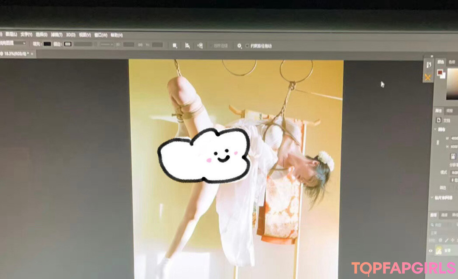Open the History panel icon
Screen dimensions: 458x279
[x=428, y=65]
